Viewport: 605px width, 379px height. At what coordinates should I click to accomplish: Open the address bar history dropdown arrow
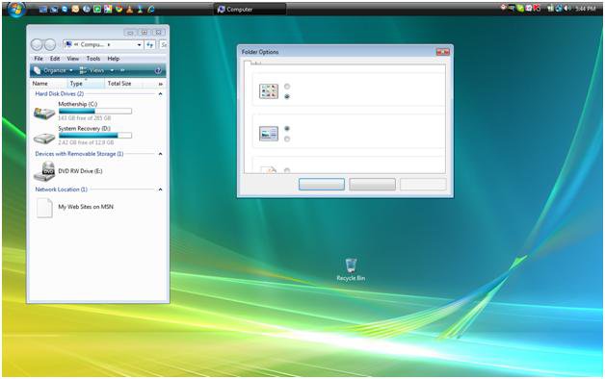click(139, 45)
